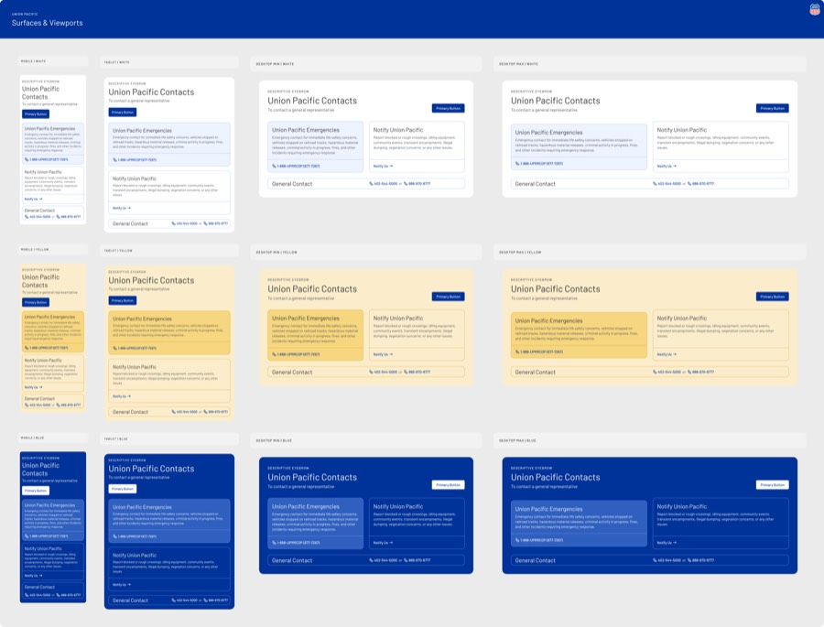Click the Primary Button in Mobile White frame
Viewport: 824px width, 627px height.
36,114
